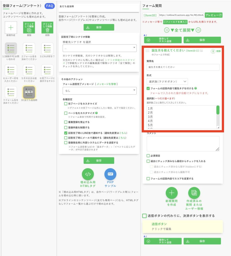This screenshot has height=256, width=231.
Task: Click the FAQ button
Action: pos(49,6)
